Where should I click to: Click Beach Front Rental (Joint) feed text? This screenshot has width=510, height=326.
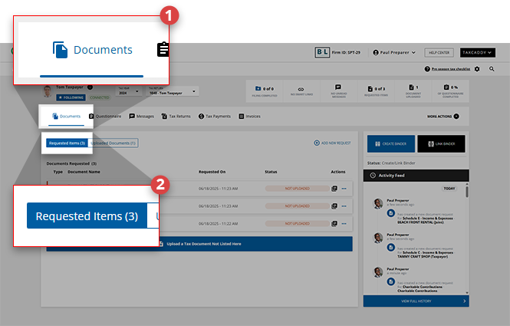[420, 222]
